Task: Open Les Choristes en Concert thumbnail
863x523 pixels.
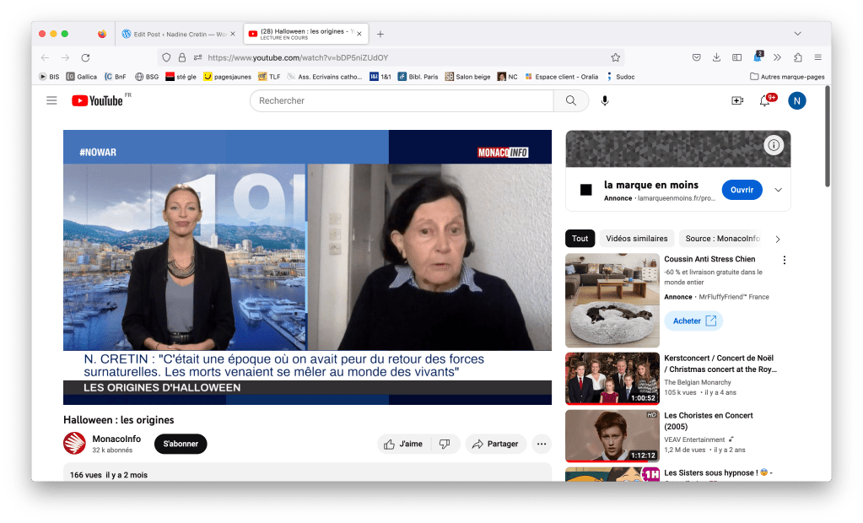Action: pyautogui.click(x=612, y=435)
